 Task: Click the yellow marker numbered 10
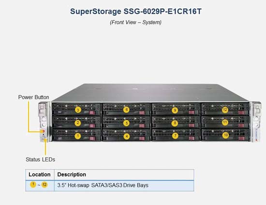(x=226, y=135)
